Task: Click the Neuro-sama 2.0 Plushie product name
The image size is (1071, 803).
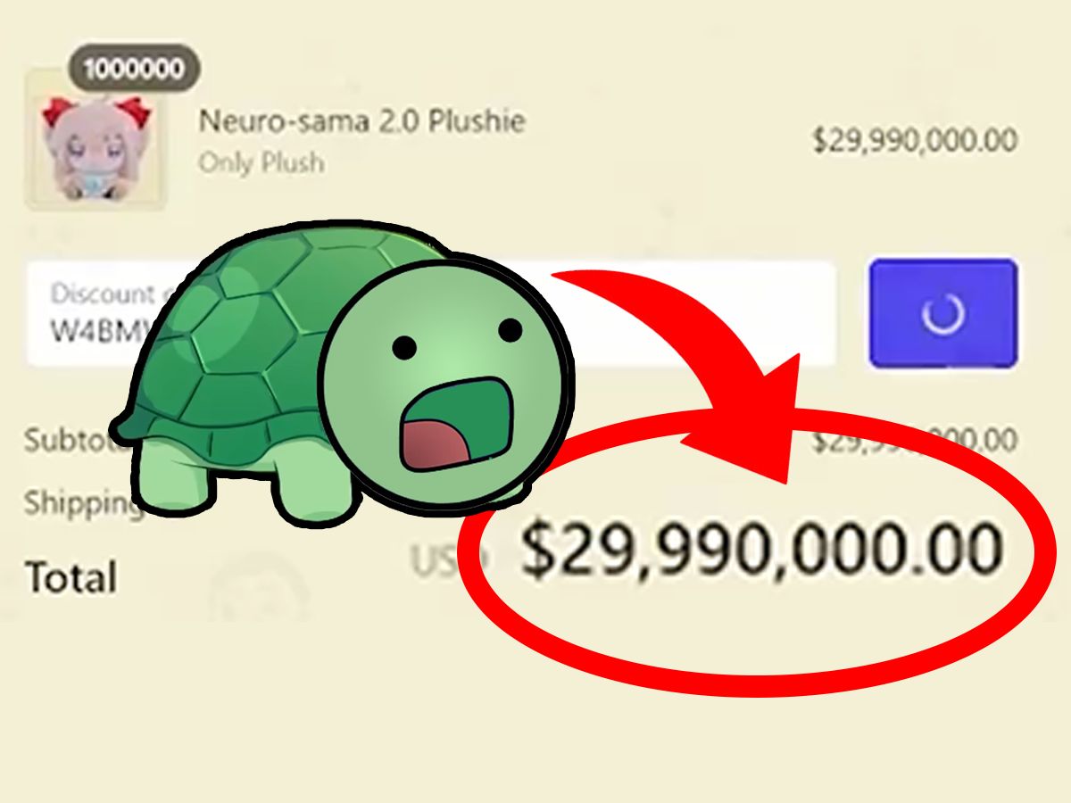Action: tap(361, 121)
